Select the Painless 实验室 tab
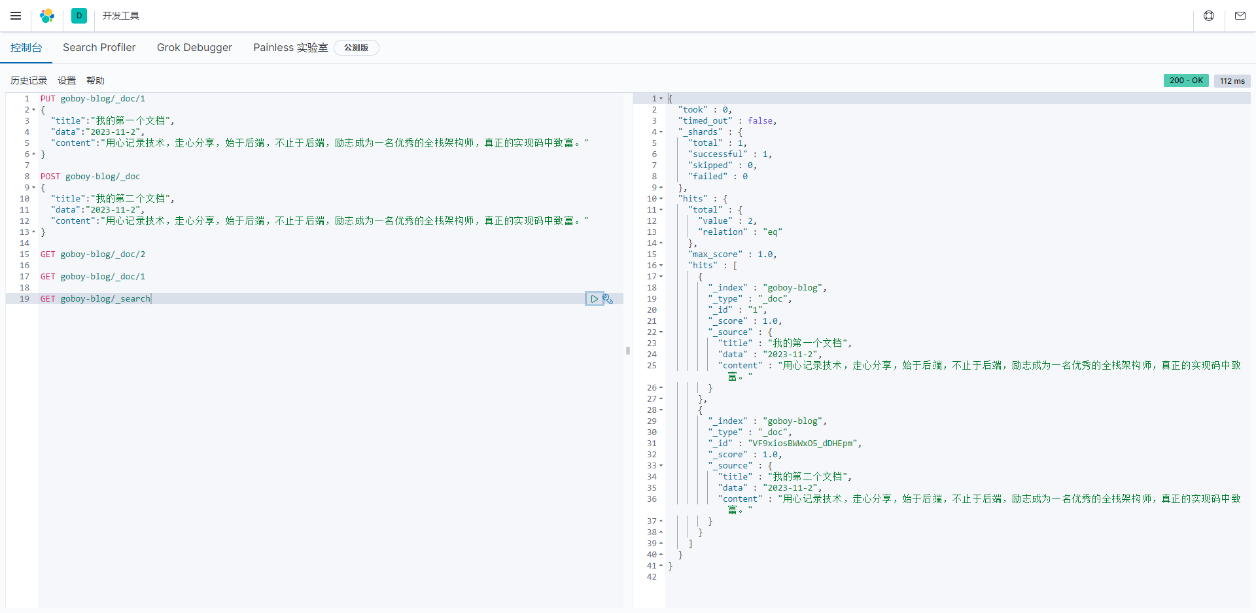Screen dimensions: 1256x613 click(x=290, y=48)
